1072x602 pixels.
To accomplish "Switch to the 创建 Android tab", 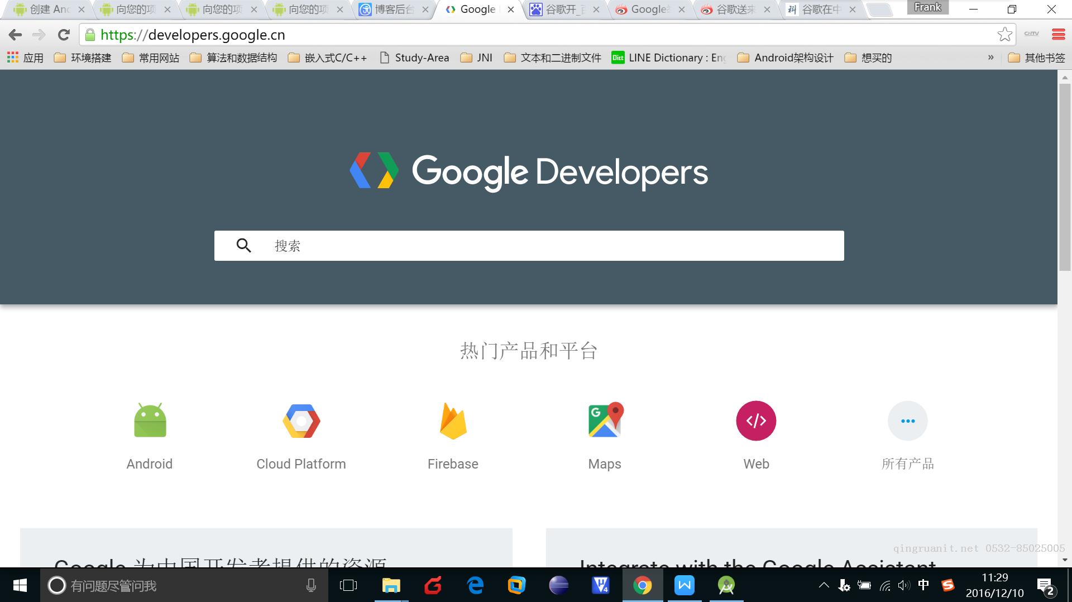I will coord(48,9).
